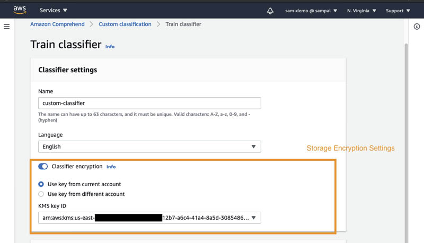
Task: Toggle the Classifier encryption switch
Action: pos(43,167)
